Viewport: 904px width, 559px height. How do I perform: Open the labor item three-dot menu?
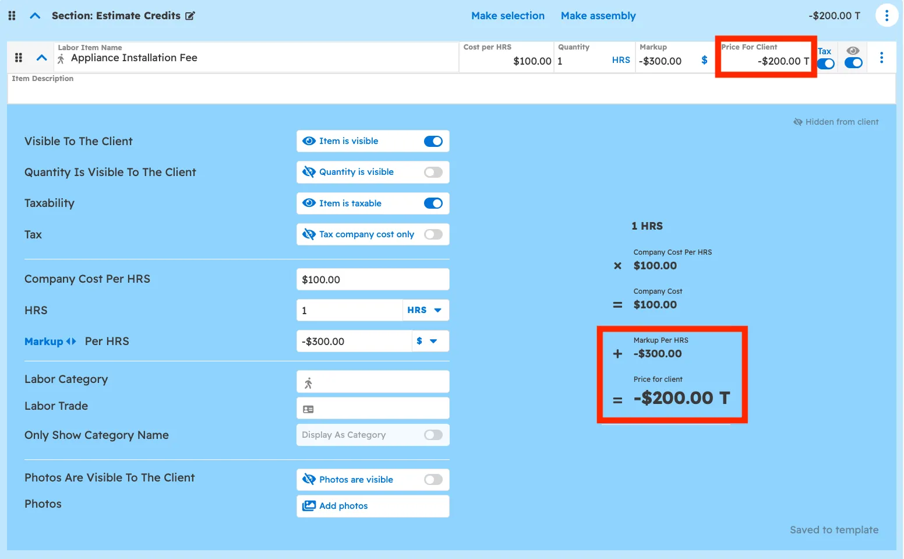point(881,58)
